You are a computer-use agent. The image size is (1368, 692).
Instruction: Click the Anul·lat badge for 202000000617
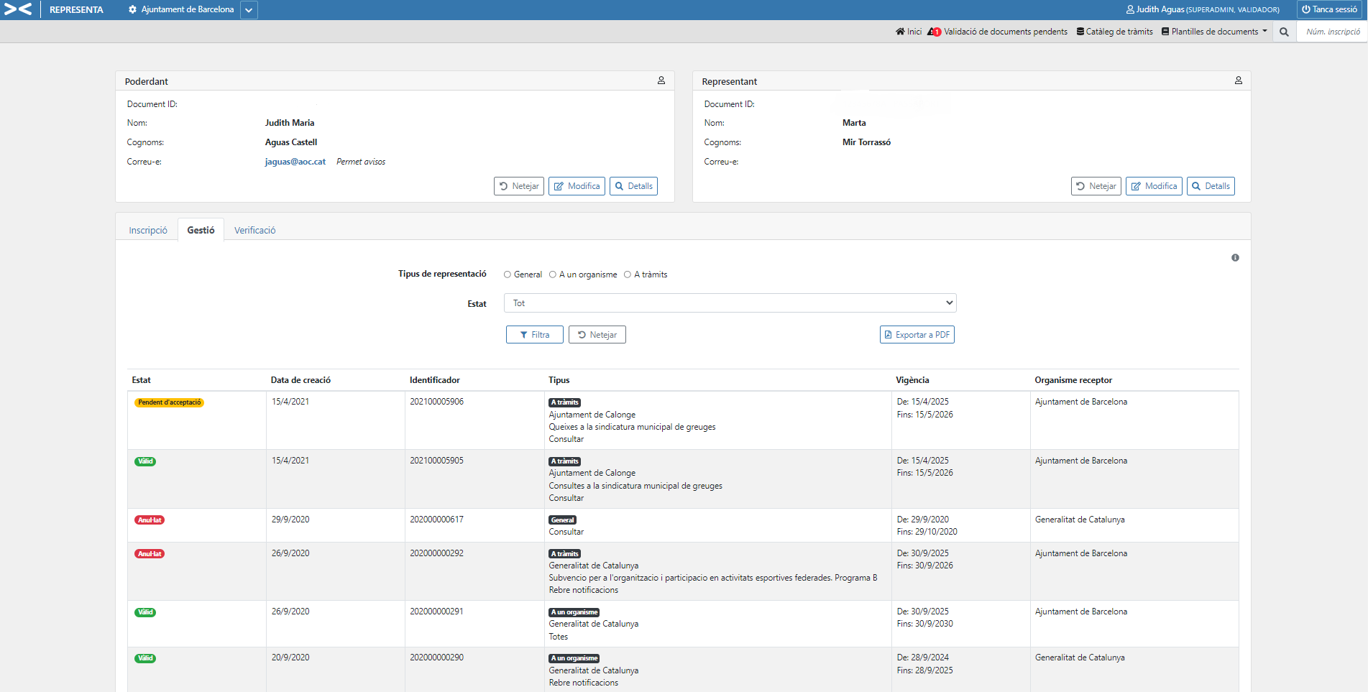pos(150,520)
